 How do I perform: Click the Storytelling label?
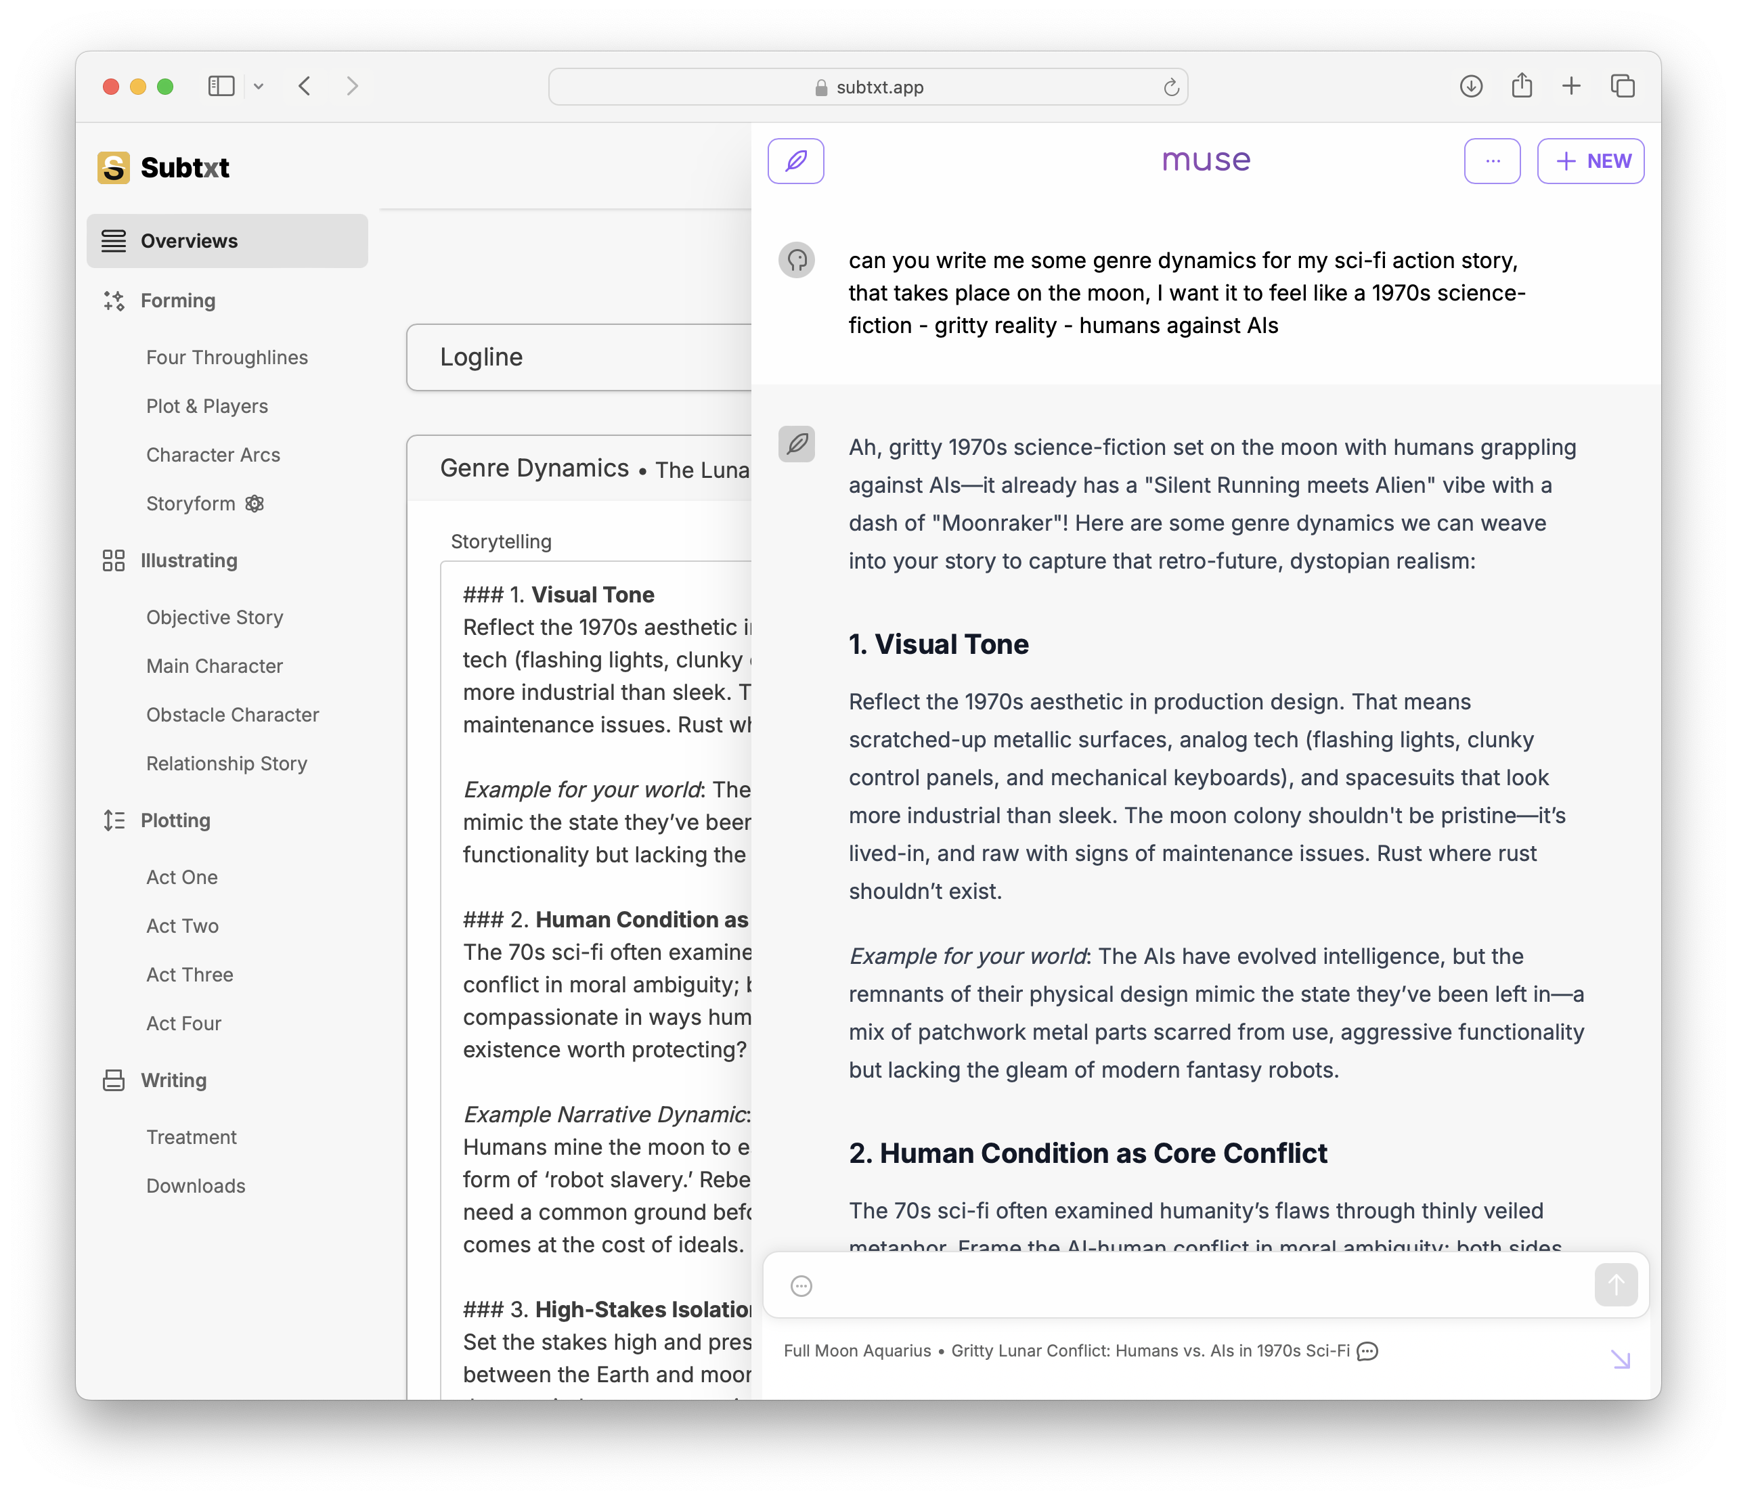[x=500, y=542]
